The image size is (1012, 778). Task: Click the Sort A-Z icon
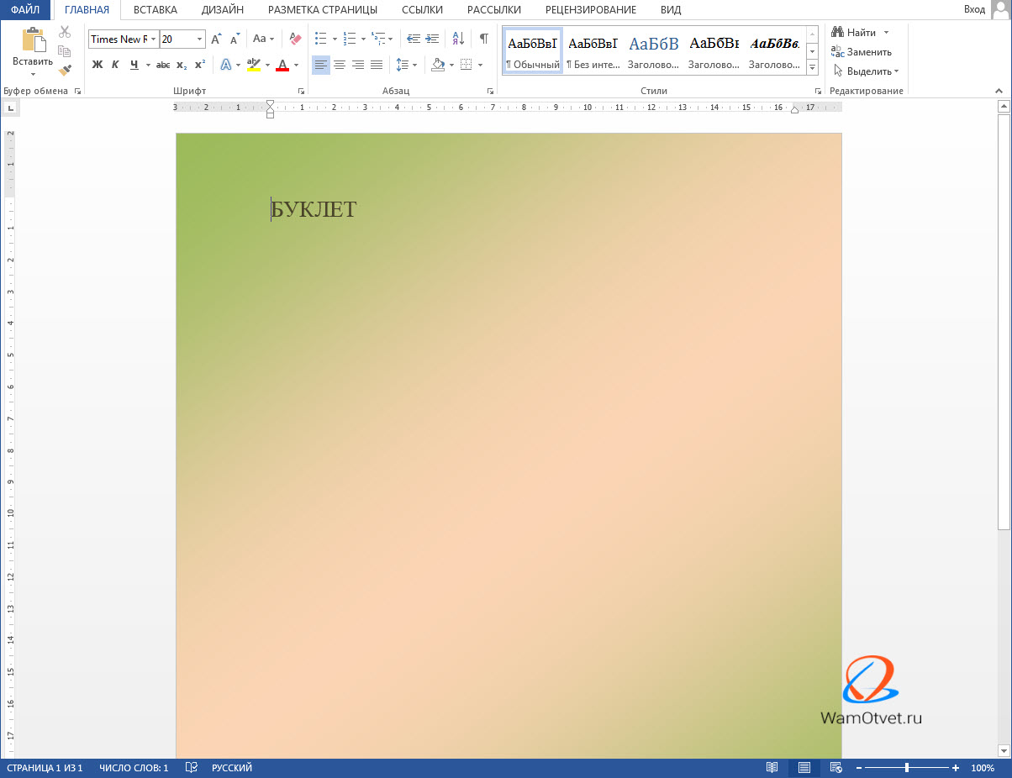[x=458, y=39]
